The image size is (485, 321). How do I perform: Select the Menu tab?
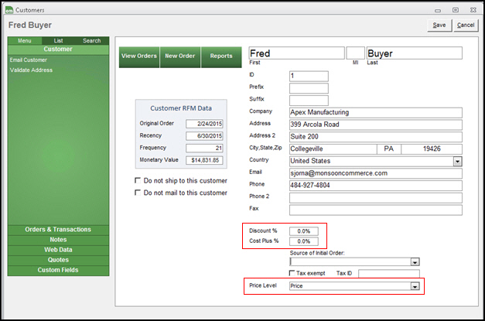point(25,40)
